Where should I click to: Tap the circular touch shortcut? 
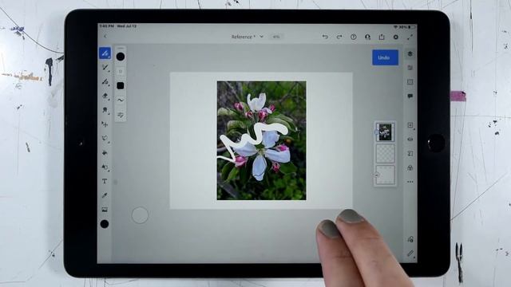(141, 215)
